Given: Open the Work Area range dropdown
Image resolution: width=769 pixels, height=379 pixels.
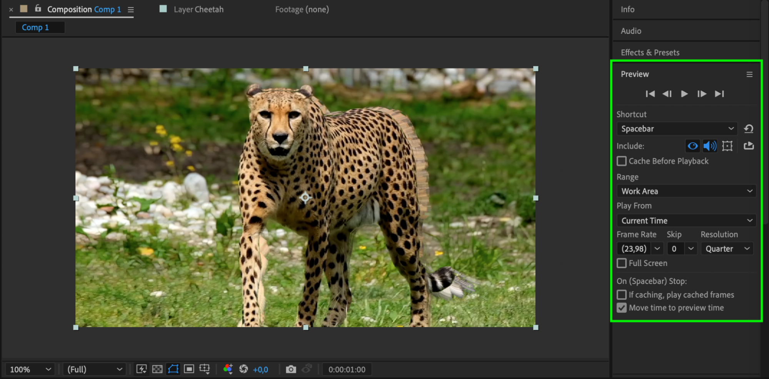Looking at the screenshot, I should click(x=686, y=191).
